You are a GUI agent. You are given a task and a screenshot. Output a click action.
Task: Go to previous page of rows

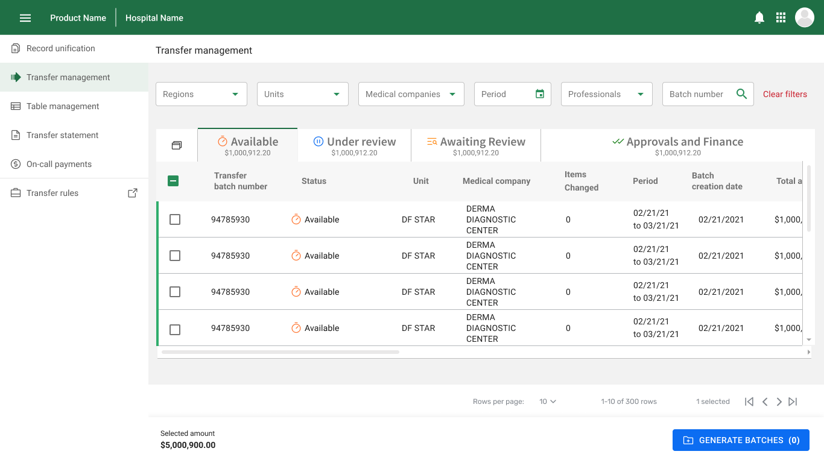pos(764,402)
